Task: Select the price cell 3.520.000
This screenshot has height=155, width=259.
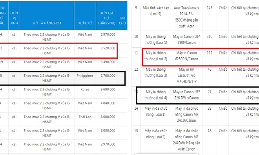Action: click(108, 48)
